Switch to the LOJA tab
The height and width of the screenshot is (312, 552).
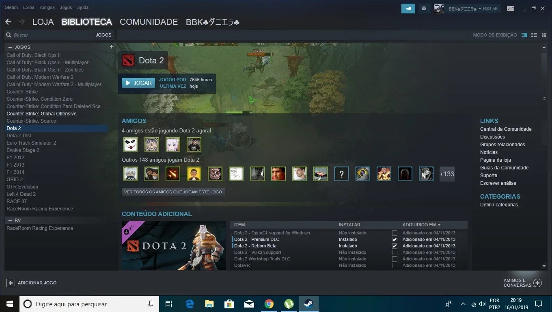coord(43,22)
